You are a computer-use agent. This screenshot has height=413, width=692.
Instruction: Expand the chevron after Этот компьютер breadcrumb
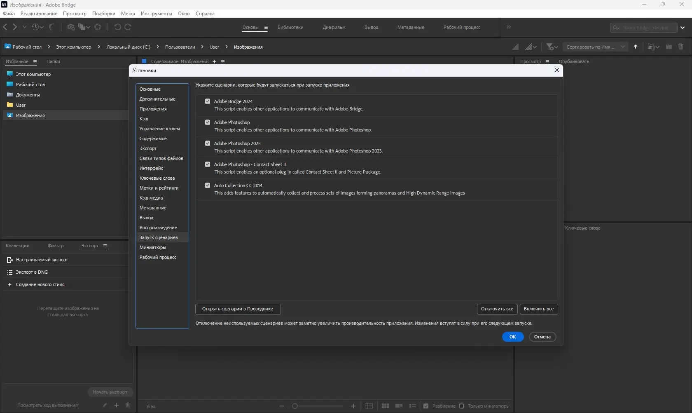pyautogui.click(x=99, y=47)
